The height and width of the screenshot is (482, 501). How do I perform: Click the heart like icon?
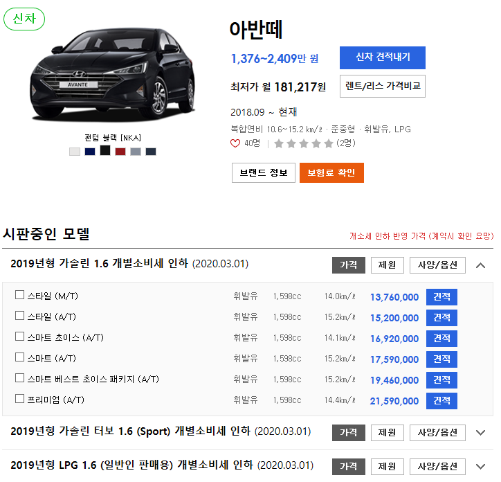coord(235,143)
